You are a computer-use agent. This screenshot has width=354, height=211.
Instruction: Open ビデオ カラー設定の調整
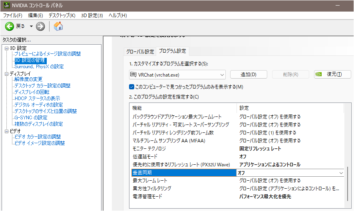tap(38, 136)
